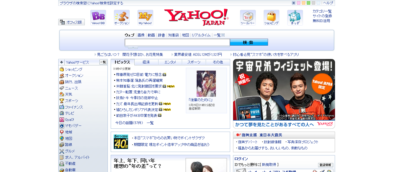Image resolution: width=393 pixels, height=172 pixels.
Task: Expand the suggestion tab under the search box
Action: click(x=133, y=47)
